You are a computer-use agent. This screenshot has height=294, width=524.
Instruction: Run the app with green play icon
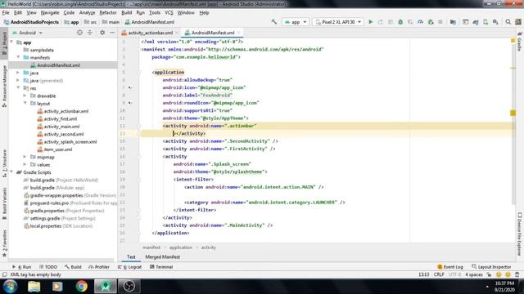[x=370, y=22]
